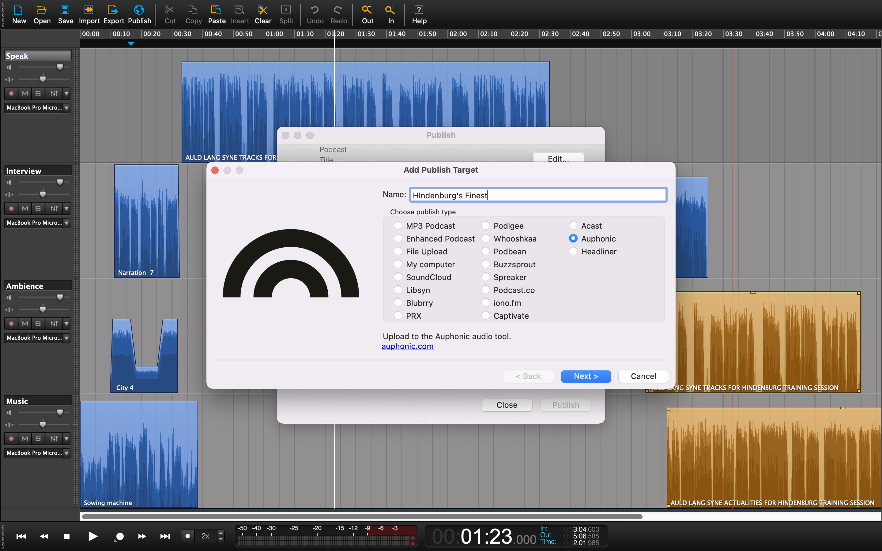Select the Sowing machine audio clip
Viewport: 882px width, 551px height.
139,454
